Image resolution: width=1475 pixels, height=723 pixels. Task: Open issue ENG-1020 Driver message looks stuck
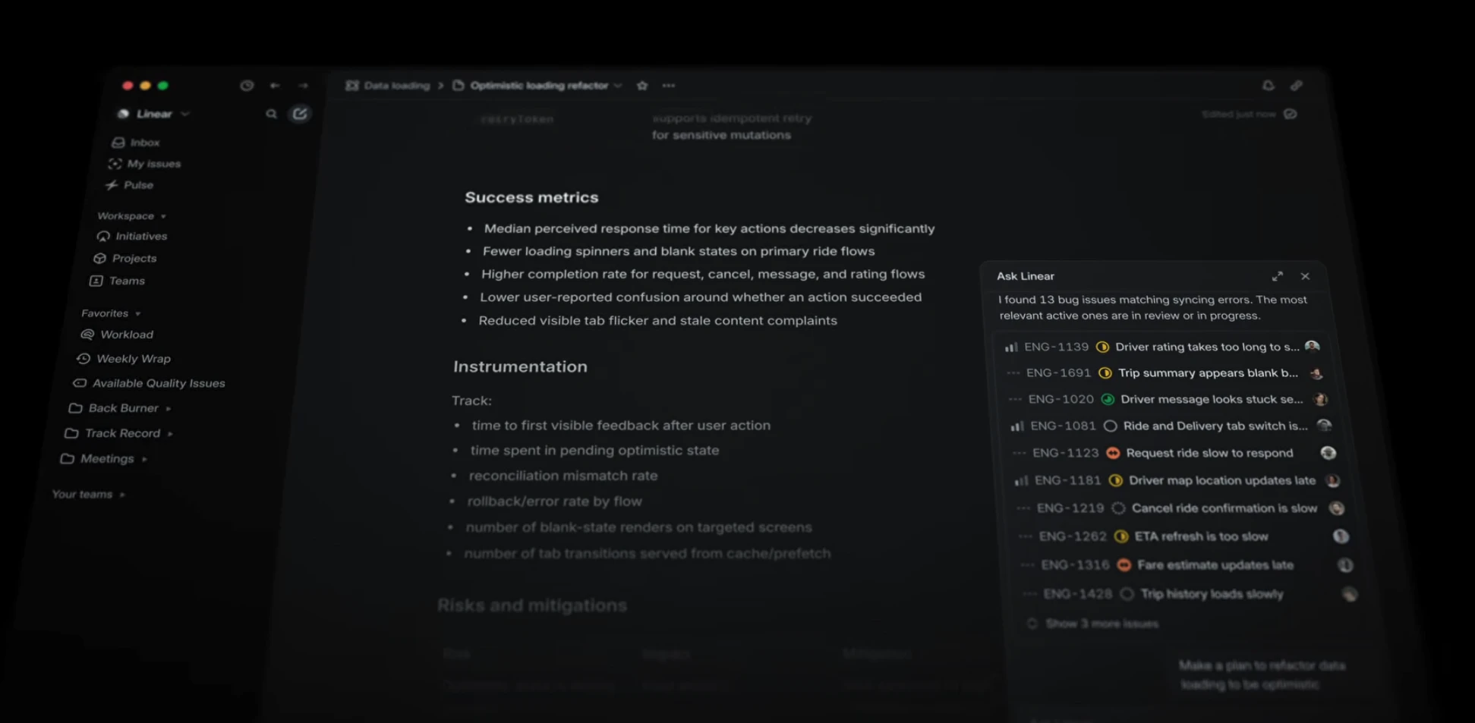tap(1168, 399)
